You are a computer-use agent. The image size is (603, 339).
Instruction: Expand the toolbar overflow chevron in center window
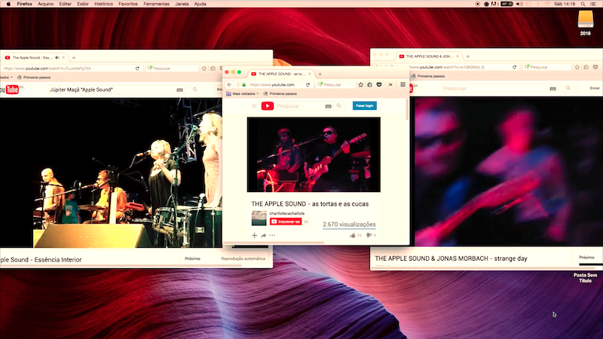(390, 85)
